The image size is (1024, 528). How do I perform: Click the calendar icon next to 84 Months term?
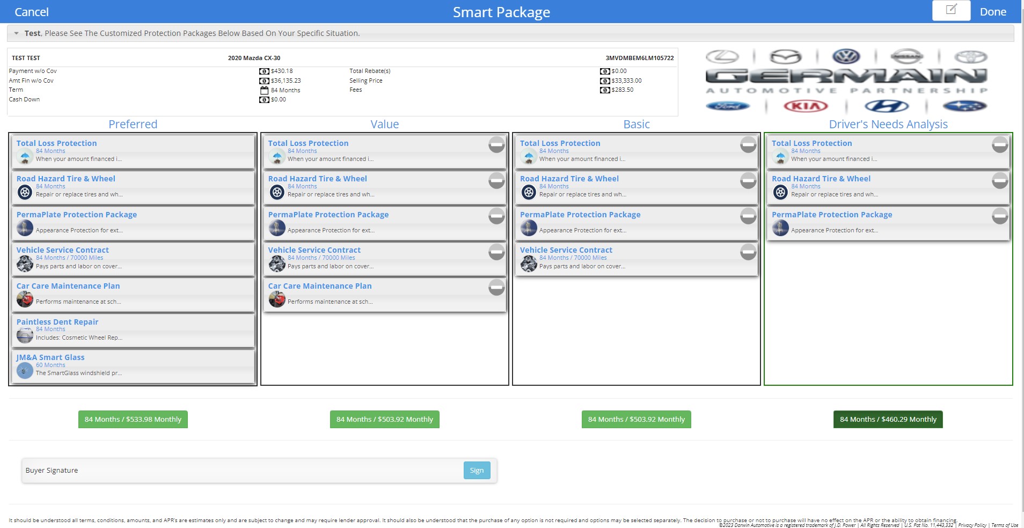tap(264, 90)
